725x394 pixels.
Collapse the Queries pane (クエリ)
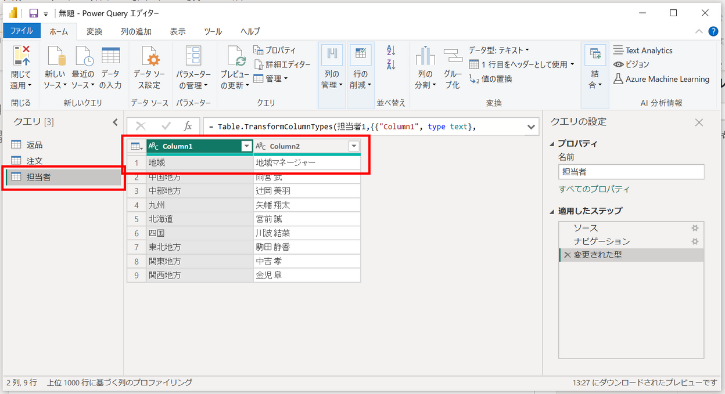click(115, 122)
